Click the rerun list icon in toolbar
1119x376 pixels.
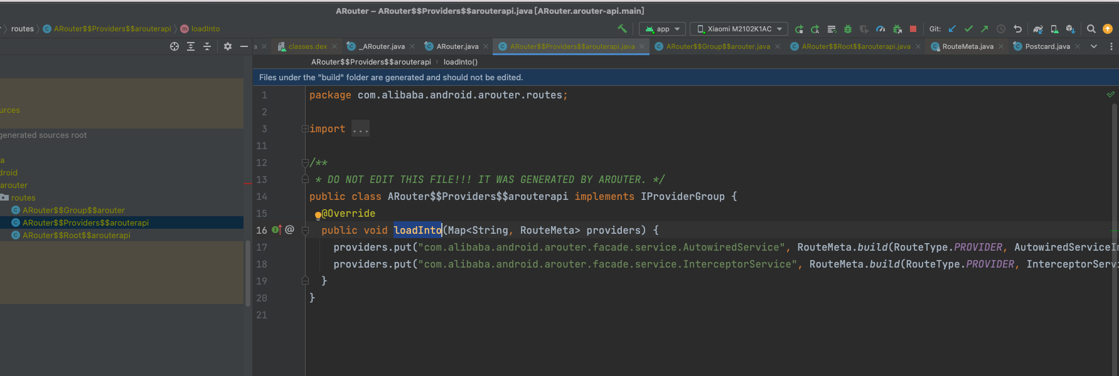(832, 29)
